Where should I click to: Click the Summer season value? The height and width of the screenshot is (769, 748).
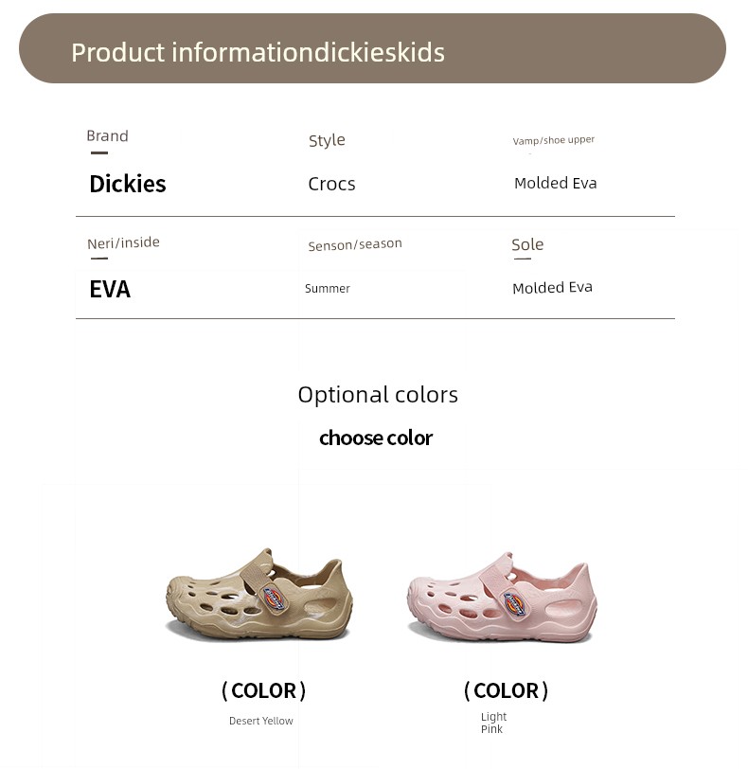click(328, 288)
